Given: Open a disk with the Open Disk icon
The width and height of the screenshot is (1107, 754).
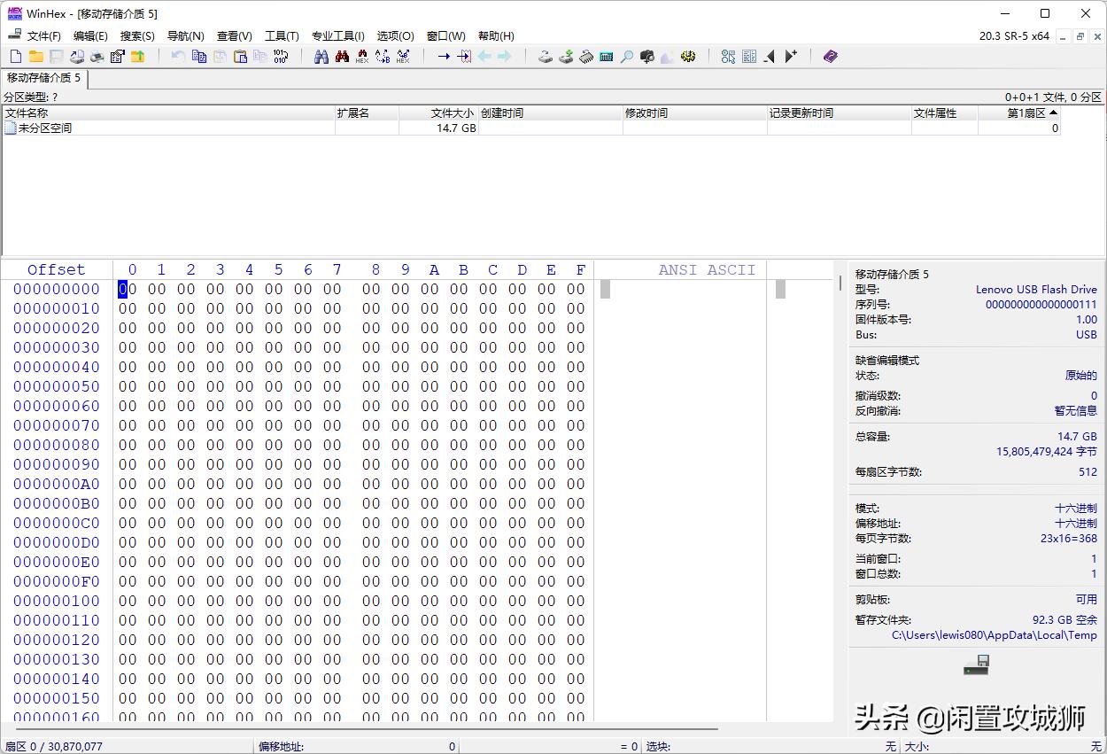Looking at the screenshot, I should (x=546, y=56).
